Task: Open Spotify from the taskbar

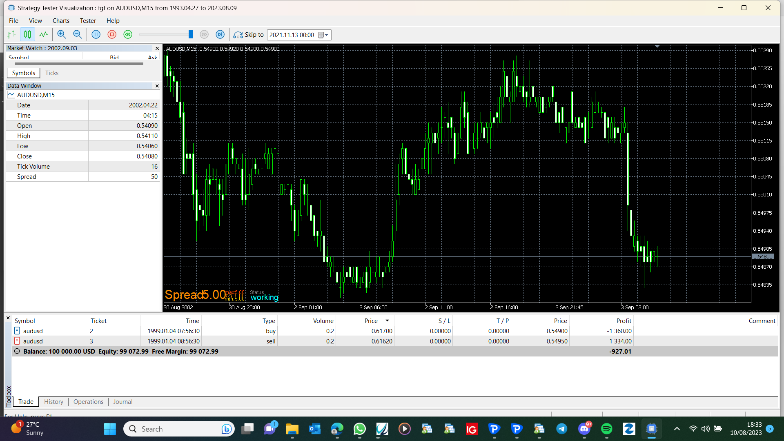Action: 607,429
